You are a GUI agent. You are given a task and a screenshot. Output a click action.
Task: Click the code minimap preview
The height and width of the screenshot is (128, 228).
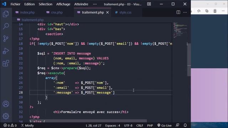pyautogui.click(x=180, y=30)
